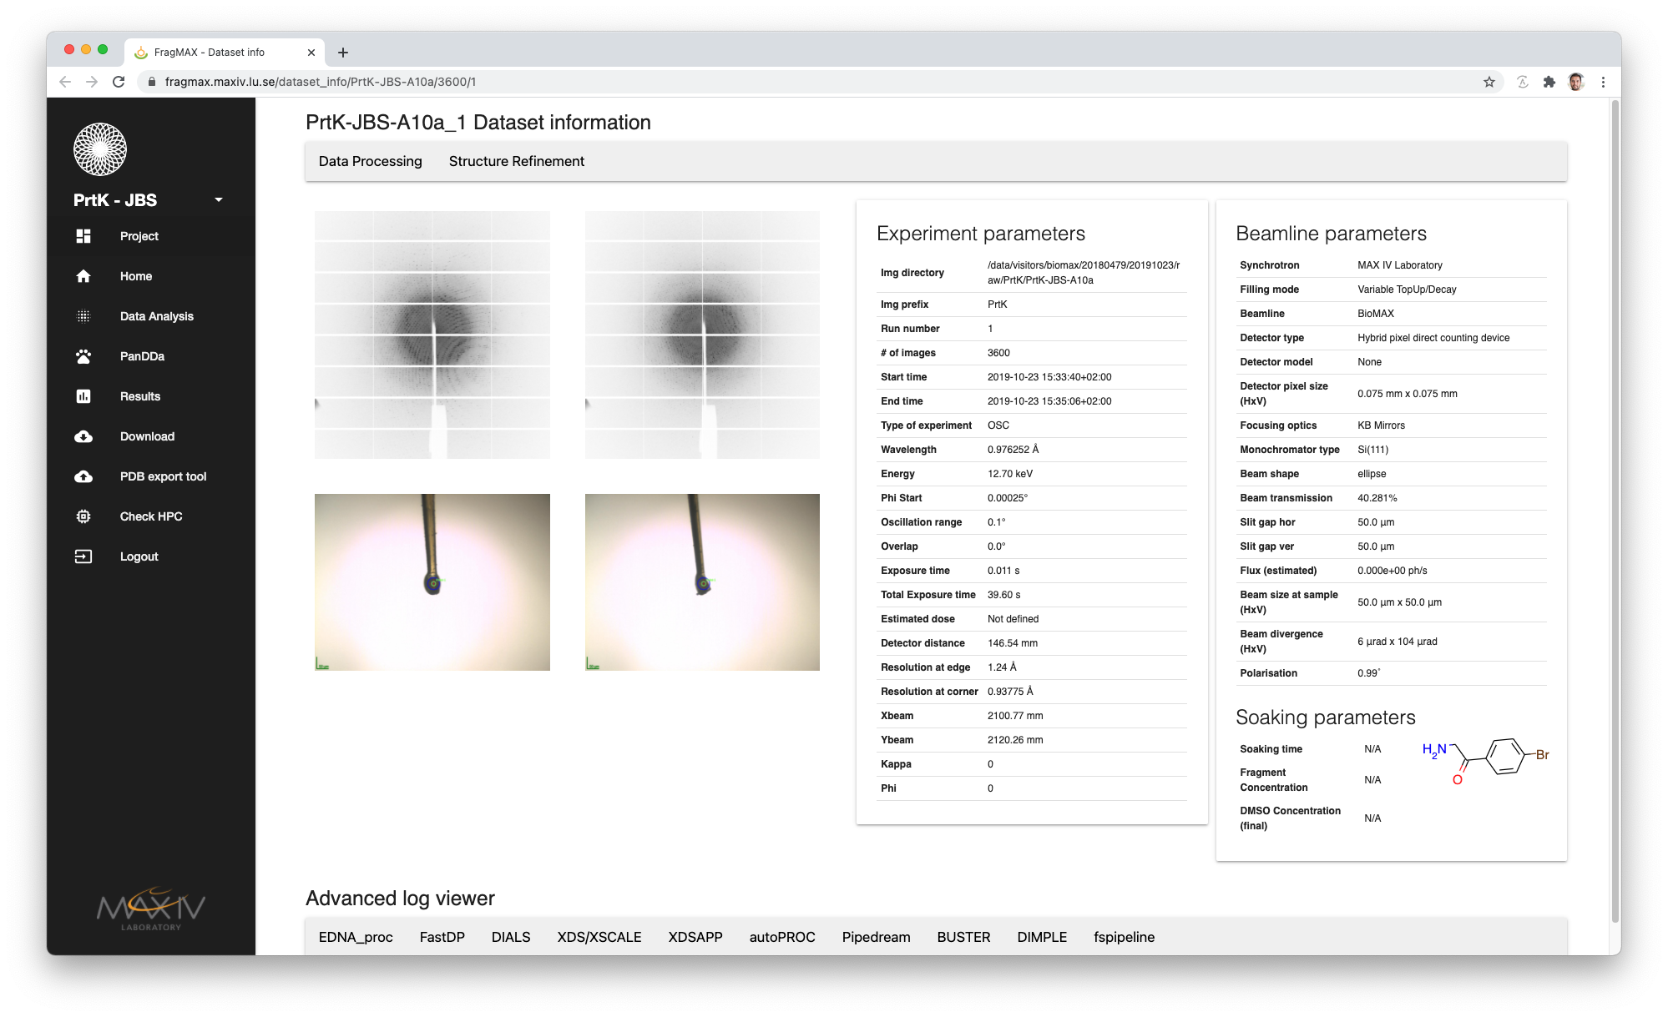Expand the PrtK - JBS project dropdown

click(x=218, y=200)
